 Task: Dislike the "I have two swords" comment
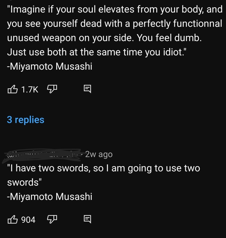tap(52, 220)
